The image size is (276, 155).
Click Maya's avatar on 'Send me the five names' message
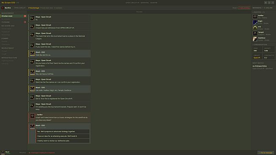32,80
